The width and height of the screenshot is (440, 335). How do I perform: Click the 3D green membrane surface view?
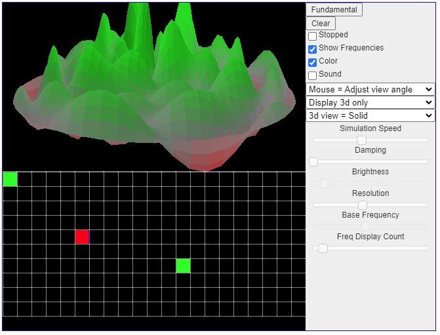[154, 87]
